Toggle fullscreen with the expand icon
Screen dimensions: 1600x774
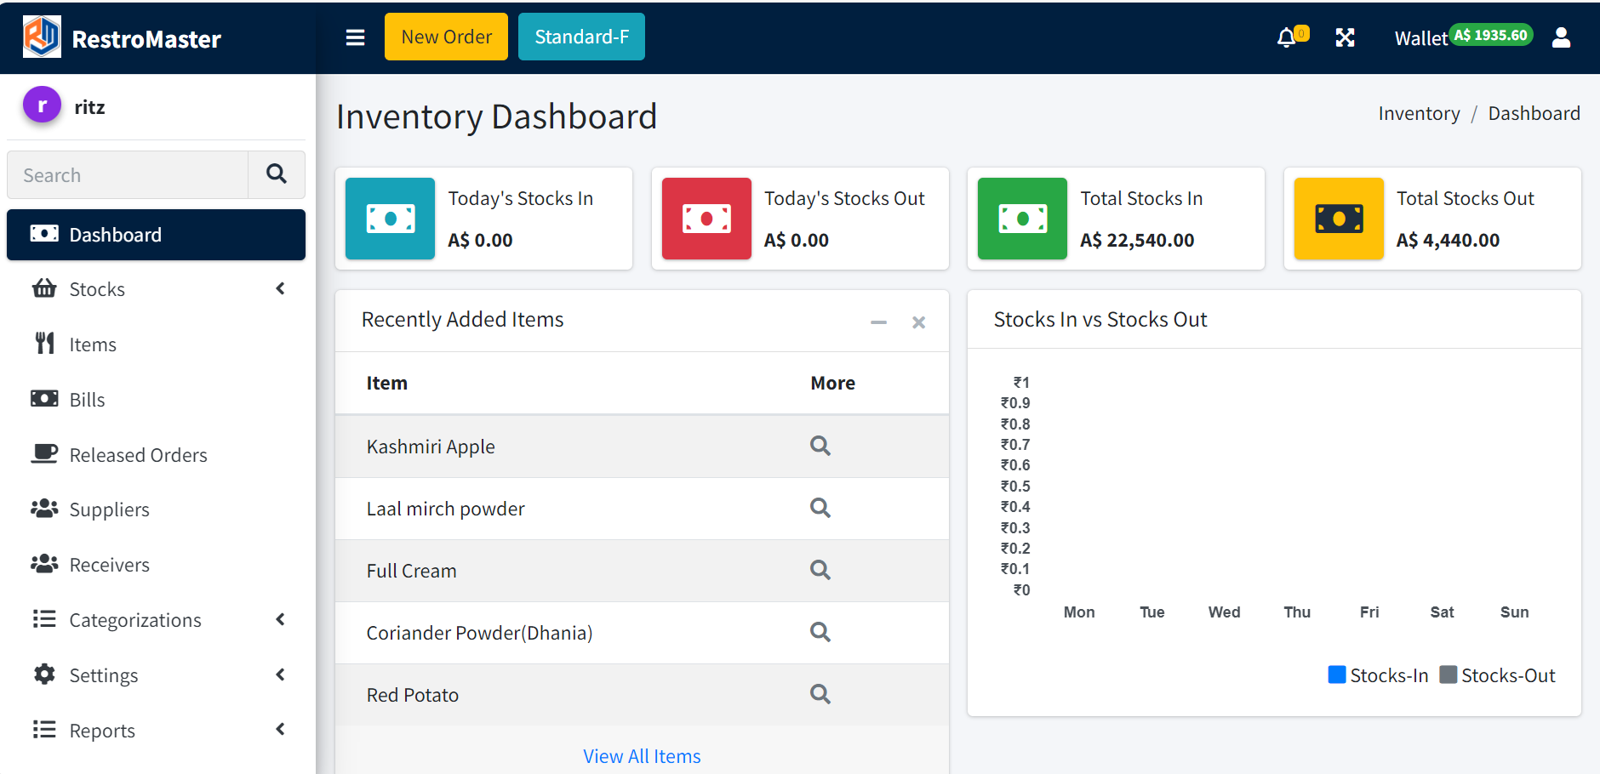(x=1345, y=37)
